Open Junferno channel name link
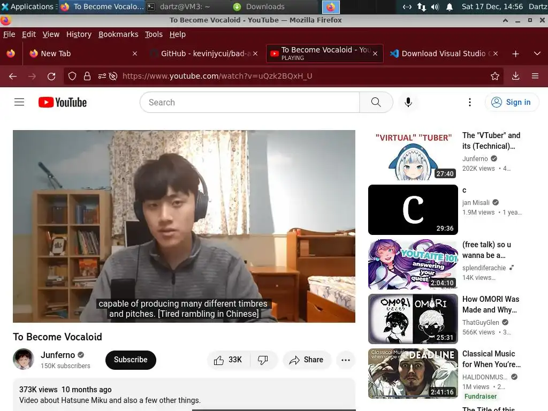 point(58,355)
